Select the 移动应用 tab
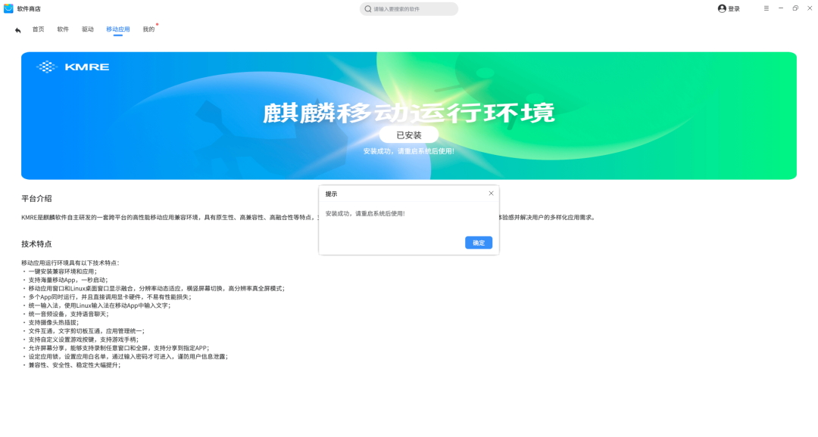This screenshot has width=818, height=437. tap(118, 29)
